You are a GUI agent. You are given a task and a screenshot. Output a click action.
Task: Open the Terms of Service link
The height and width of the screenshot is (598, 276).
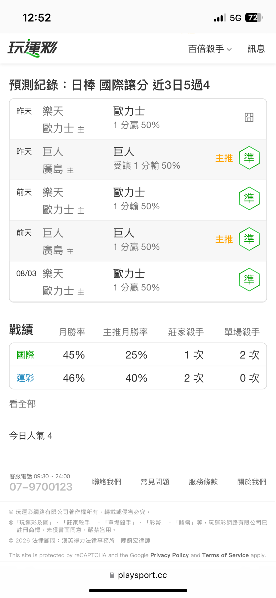(225, 555)
